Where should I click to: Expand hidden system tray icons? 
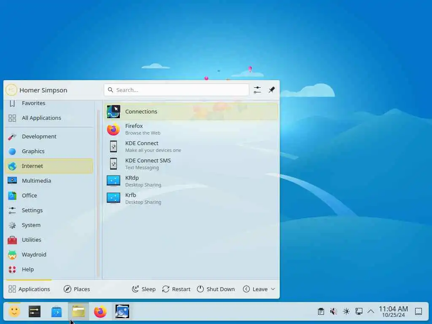(x=371, y=312)
